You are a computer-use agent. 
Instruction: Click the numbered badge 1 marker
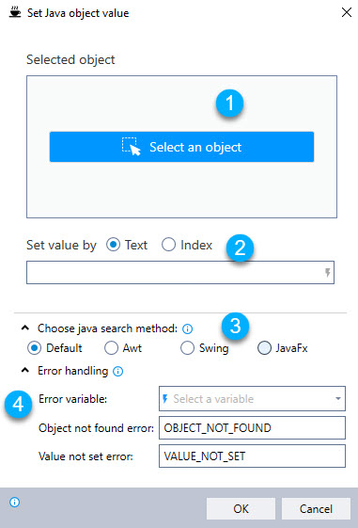(229, 103)
